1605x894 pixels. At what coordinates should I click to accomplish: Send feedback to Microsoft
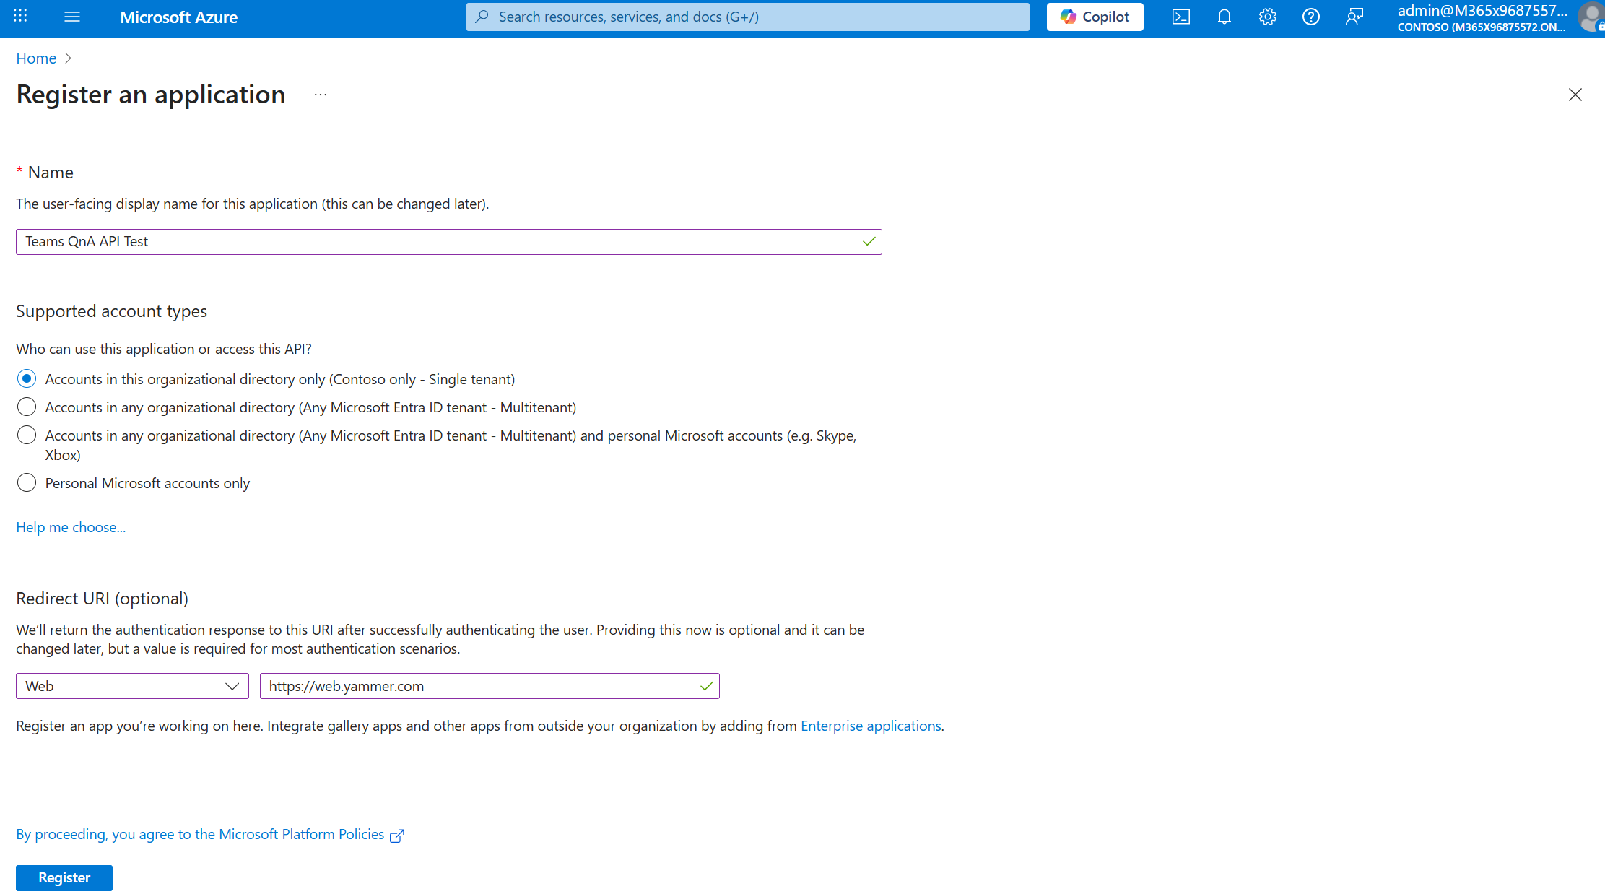[1354, 17]
